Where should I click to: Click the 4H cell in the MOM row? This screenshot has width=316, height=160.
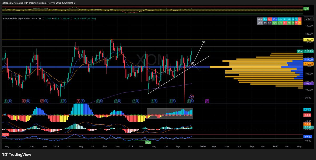(289, 19)
